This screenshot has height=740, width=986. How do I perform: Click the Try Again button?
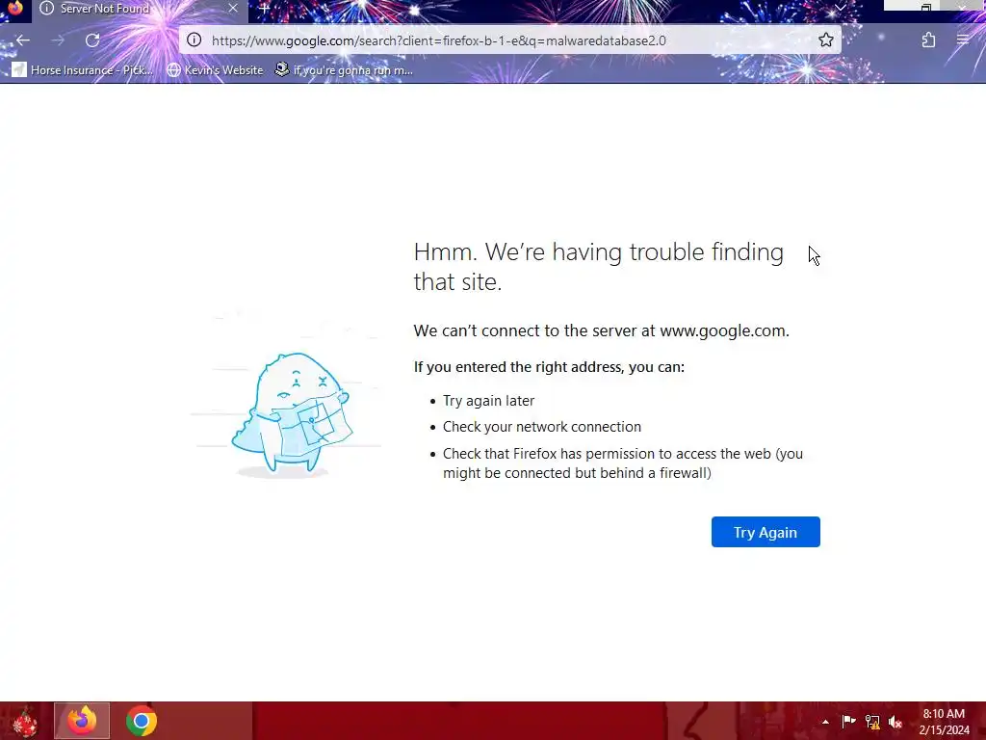765,532
